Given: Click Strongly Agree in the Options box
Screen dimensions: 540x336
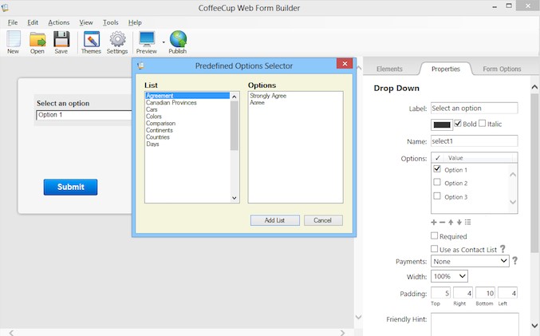Looking at the screenshot, I should [x=268, y=96].
